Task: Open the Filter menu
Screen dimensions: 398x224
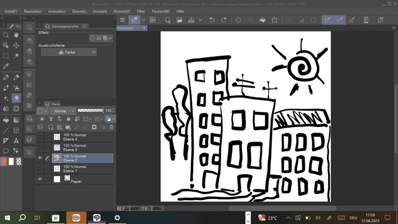Action: coord(141,11)
